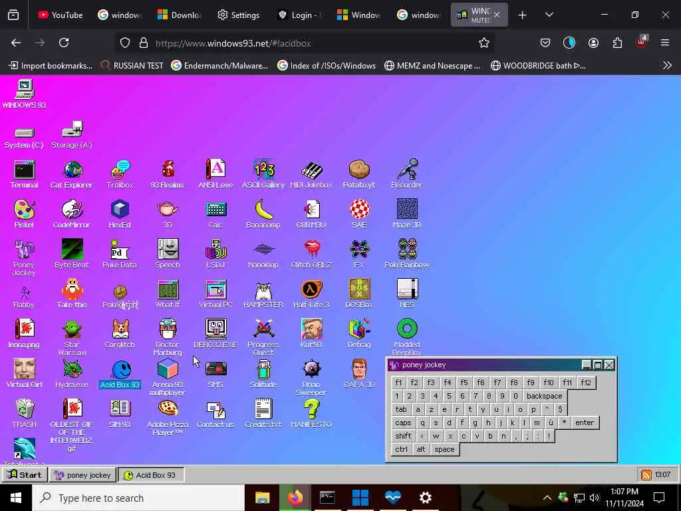Screen dimensions: 681x511
Task: Open the Recorder microphone icon
Action: pos(406,174)
